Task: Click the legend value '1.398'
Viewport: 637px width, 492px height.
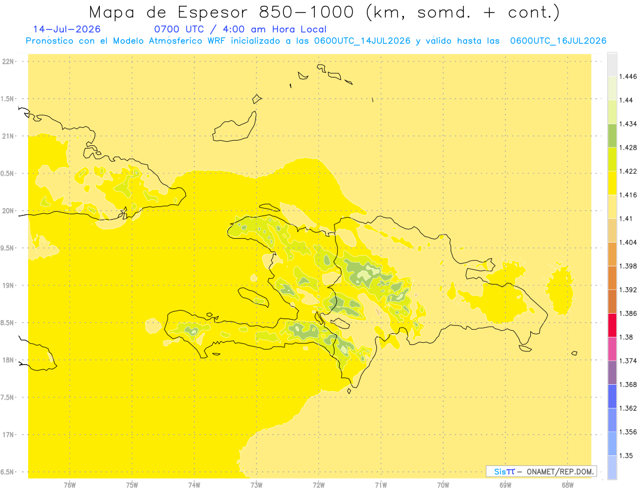Action: click(629, 266)
